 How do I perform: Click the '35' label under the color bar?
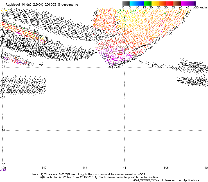click(x=173, y=8)
